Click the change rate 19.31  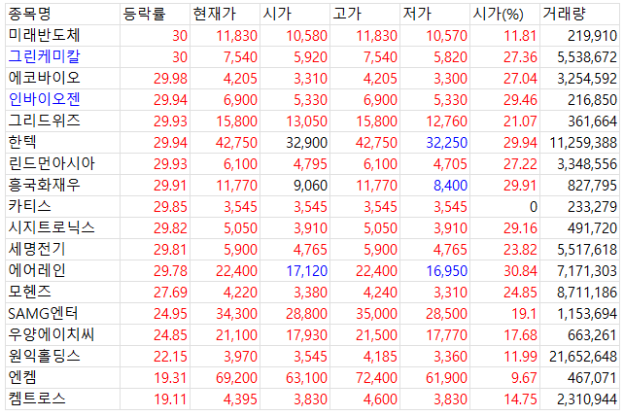pos(170,378)
